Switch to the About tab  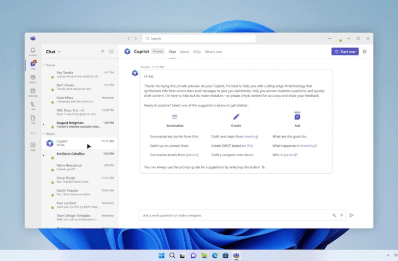coord(184,52)
